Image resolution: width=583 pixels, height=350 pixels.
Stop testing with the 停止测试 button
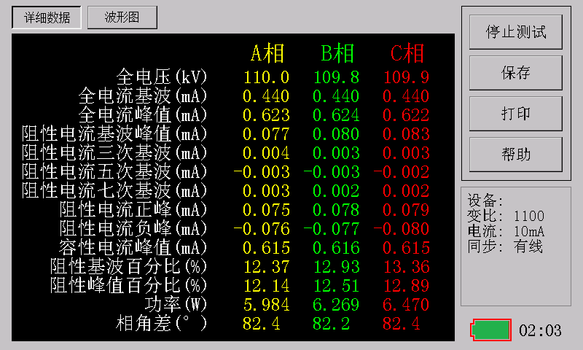pos(516,32)
